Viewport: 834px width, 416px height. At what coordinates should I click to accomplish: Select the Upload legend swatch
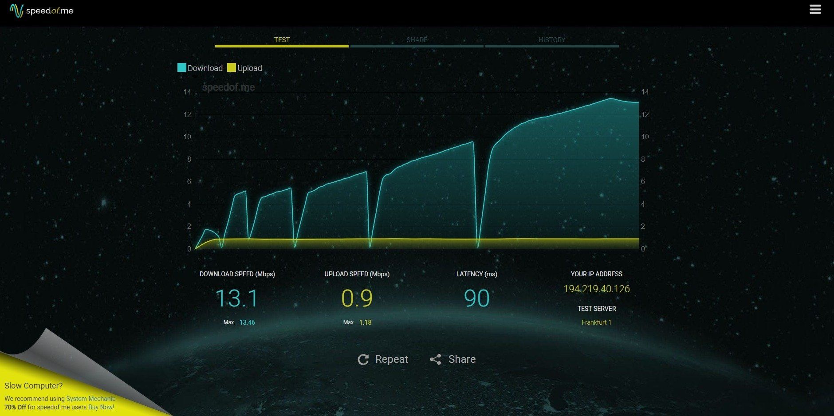232,67
